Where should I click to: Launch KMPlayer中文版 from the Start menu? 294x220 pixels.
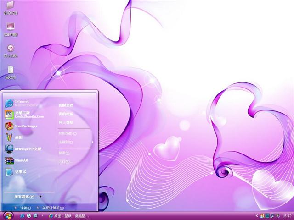28,149
